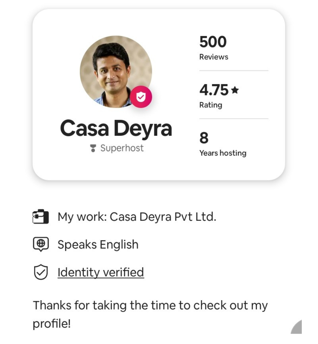Open the Identity verified link
Viewport: 318px width, 344px height.
(101, 272)
